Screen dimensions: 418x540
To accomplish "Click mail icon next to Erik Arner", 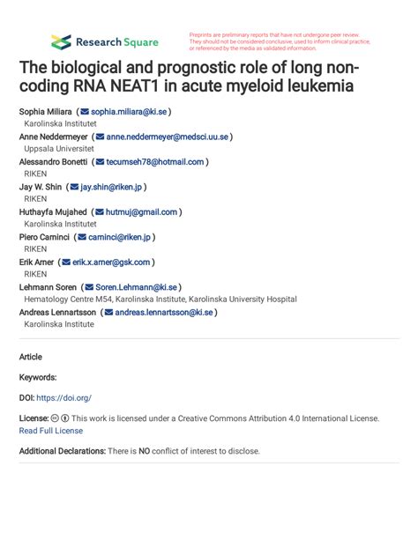I will [66, 263].
